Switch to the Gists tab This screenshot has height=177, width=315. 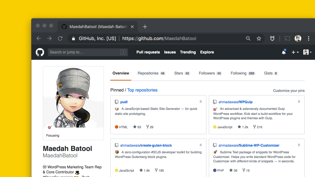[271, 73]
